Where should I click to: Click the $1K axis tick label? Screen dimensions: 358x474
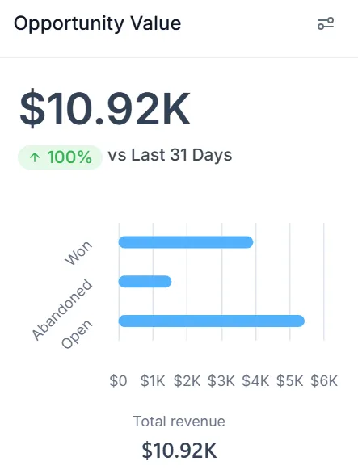153,380
